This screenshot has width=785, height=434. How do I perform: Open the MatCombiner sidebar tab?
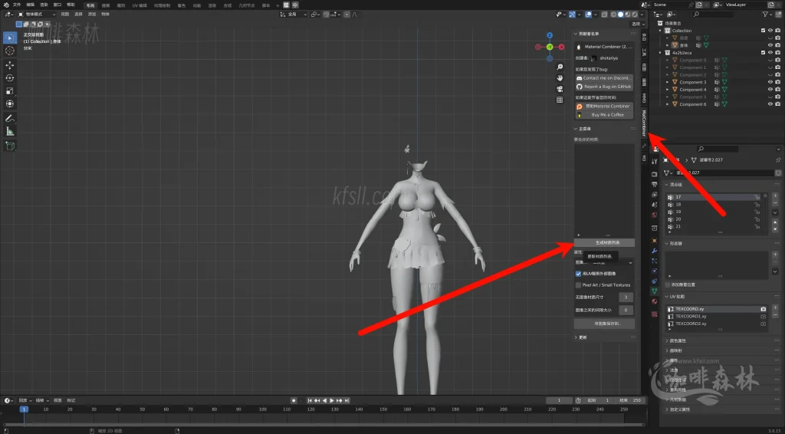[644, 123]
